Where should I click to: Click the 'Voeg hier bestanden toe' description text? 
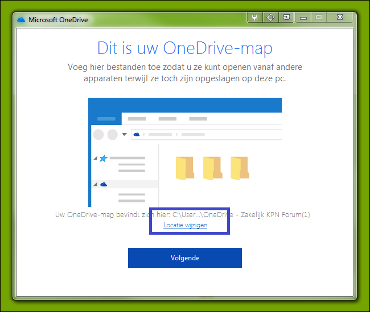coord(185,73)
